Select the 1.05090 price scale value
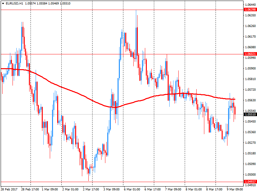 click(250, 164)
